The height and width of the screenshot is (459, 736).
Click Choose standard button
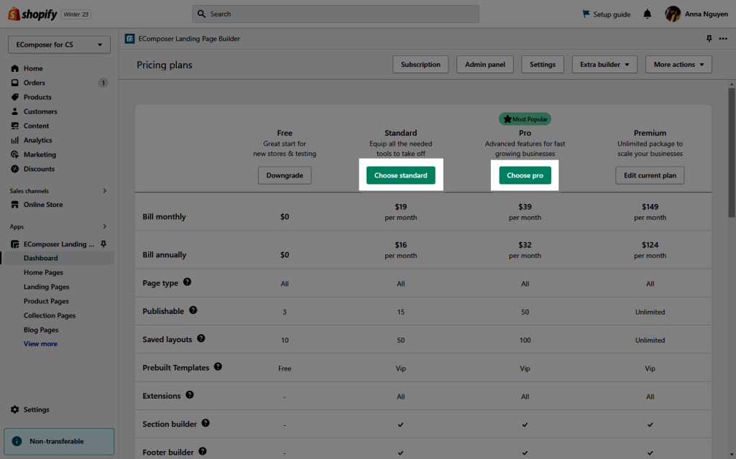[401, 175]
